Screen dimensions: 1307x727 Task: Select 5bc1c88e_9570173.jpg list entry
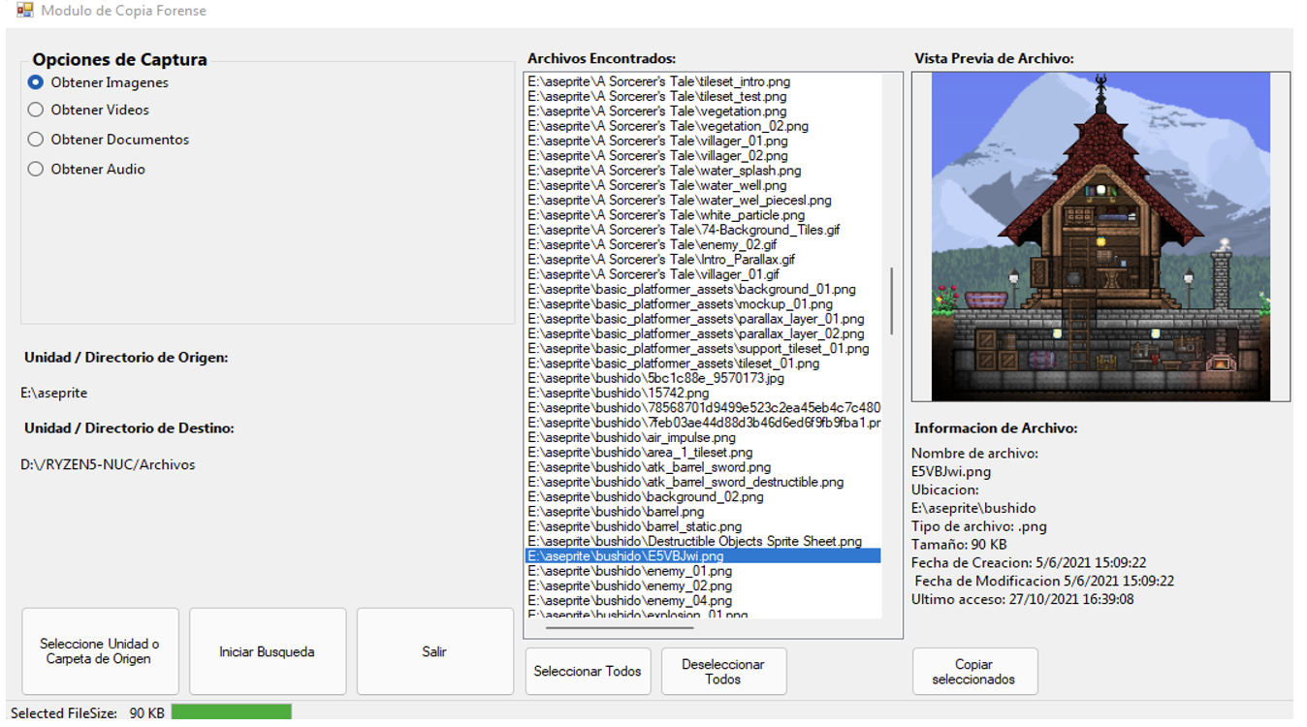click(x=703, y=378)
